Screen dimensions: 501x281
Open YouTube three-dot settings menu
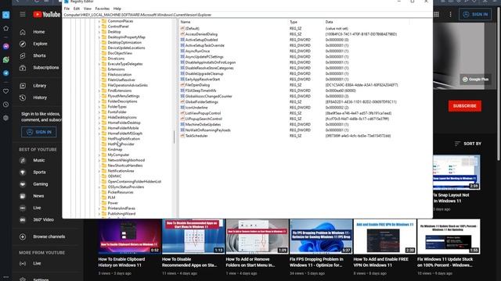coord(451,14)
